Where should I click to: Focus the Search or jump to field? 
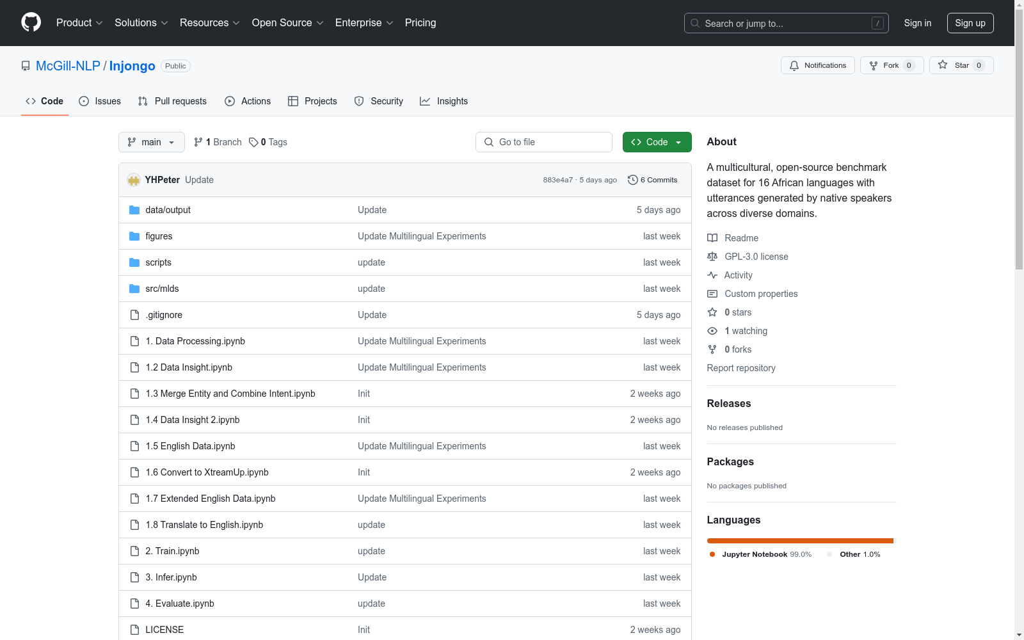pos(786,23)
